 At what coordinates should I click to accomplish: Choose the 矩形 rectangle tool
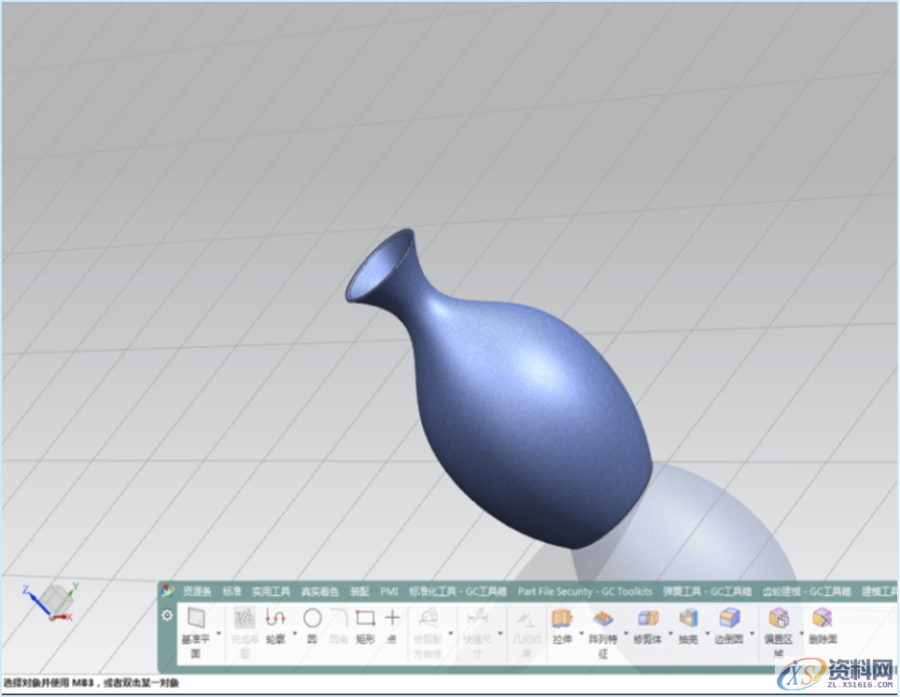(365, 619)
